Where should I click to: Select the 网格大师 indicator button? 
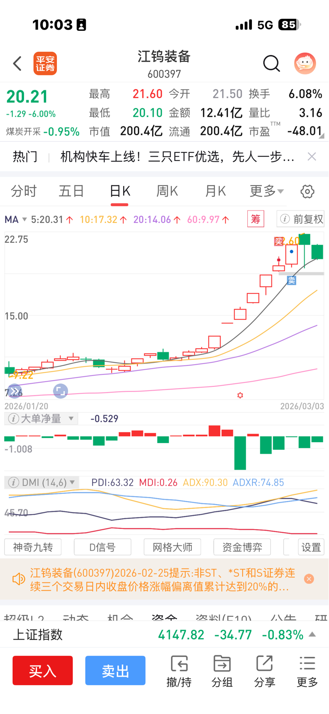click(x=172, y=547)
